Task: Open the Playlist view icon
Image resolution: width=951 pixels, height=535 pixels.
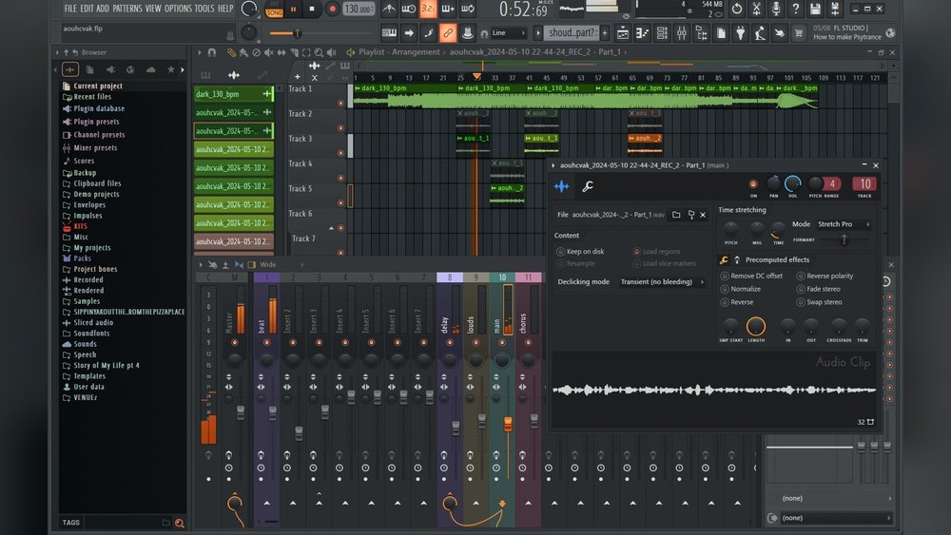Action: coord(623,33)
